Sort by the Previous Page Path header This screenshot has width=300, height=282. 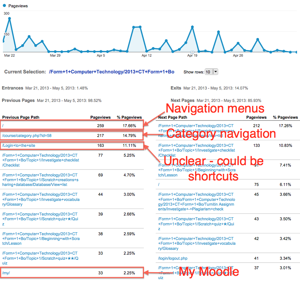pyautogui.click(x=21, y=117)
